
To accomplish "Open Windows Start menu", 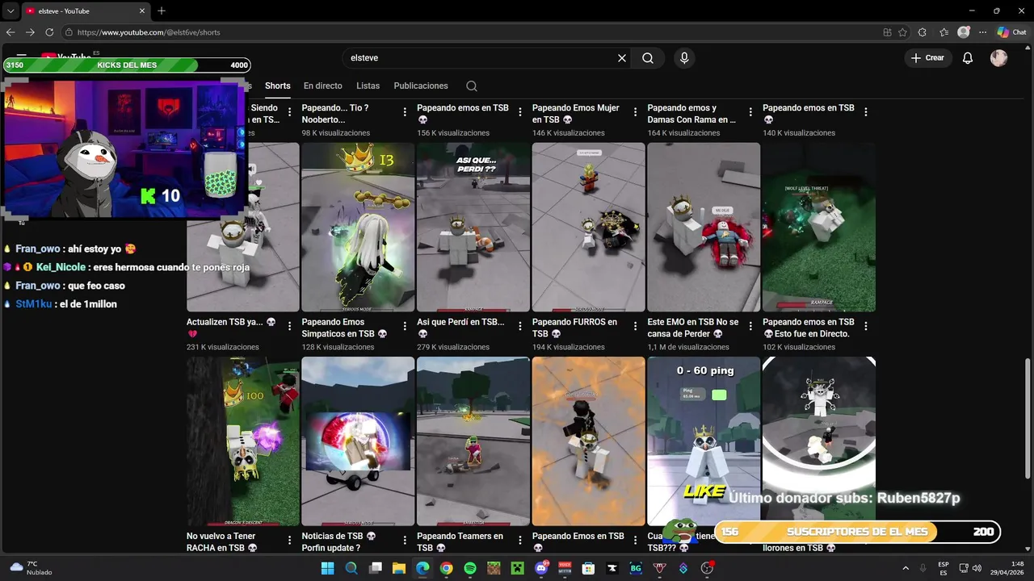I will [x=327, y=568].
